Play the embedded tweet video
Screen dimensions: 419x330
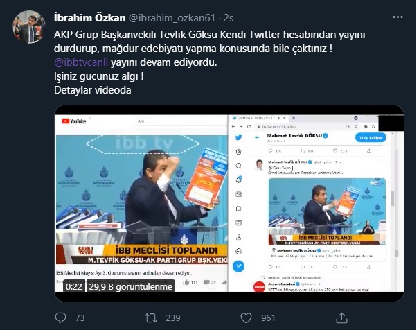(229, 203)
